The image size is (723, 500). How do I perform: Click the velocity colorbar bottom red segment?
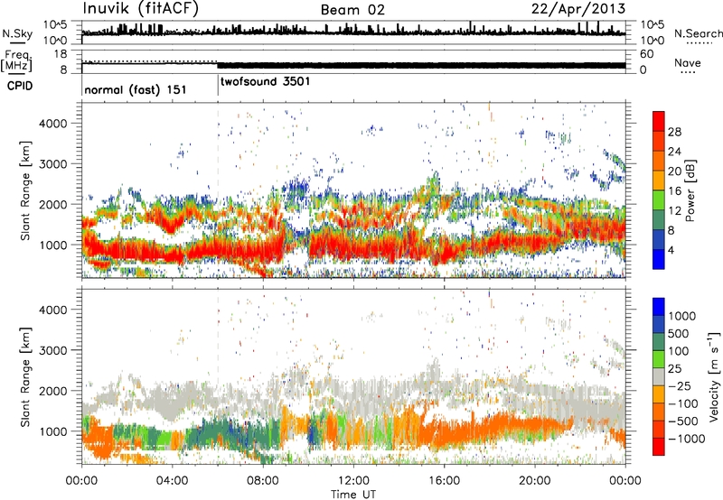click(659, 447)
